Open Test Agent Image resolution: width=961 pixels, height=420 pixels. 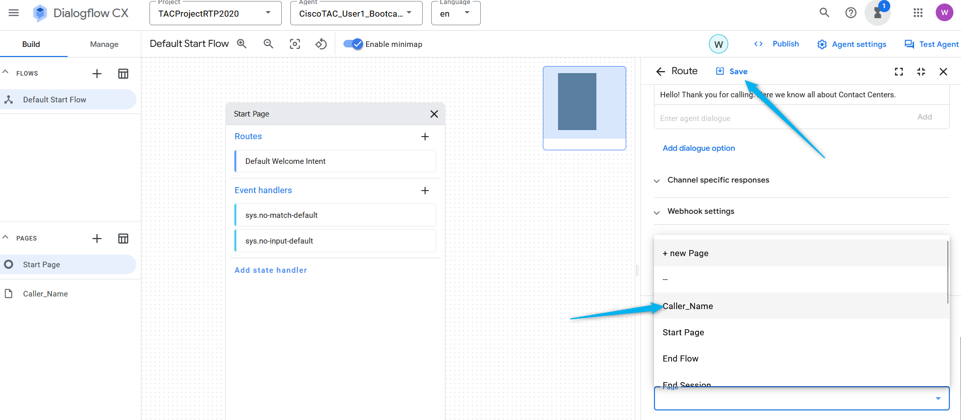tap(931, 44)
